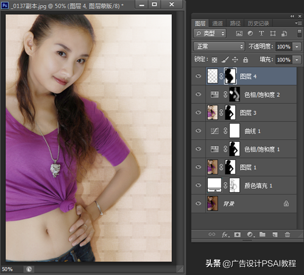Switch to the 历史记录 tab

point(258,23)
